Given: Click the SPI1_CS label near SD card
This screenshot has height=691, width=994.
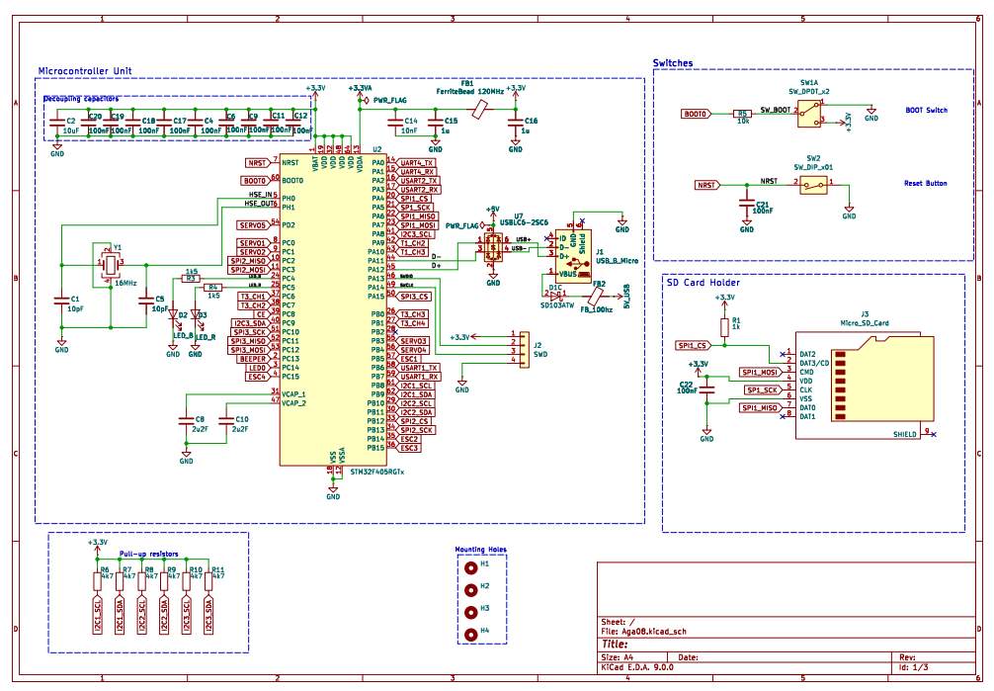Looking at the screenshot, I should (692, 346).
